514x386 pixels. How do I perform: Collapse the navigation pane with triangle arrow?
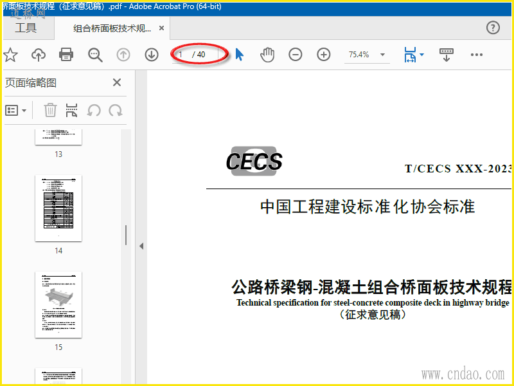tap(141, 246)
